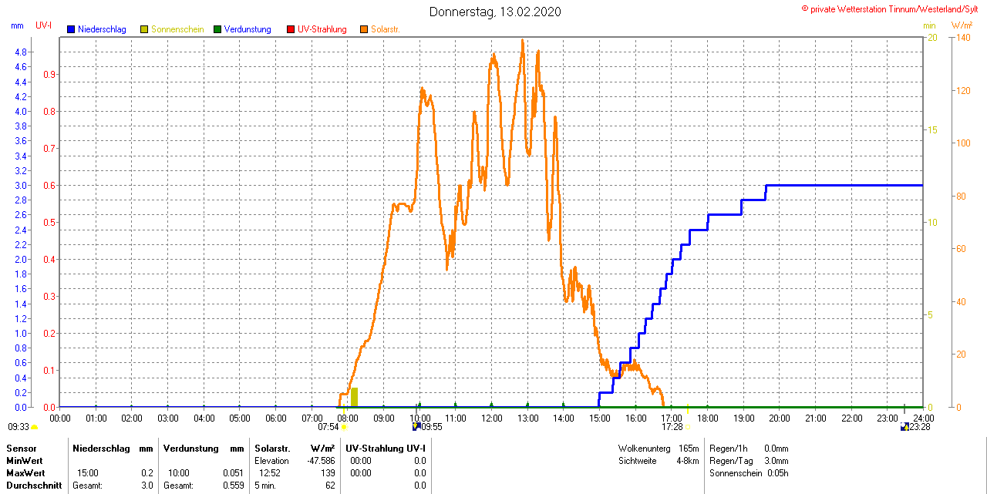Image resolution: width=987 pixels, height=494 pixels.
Task: Click the sunrise icon next to 07:54
Action: coord(344,426)
